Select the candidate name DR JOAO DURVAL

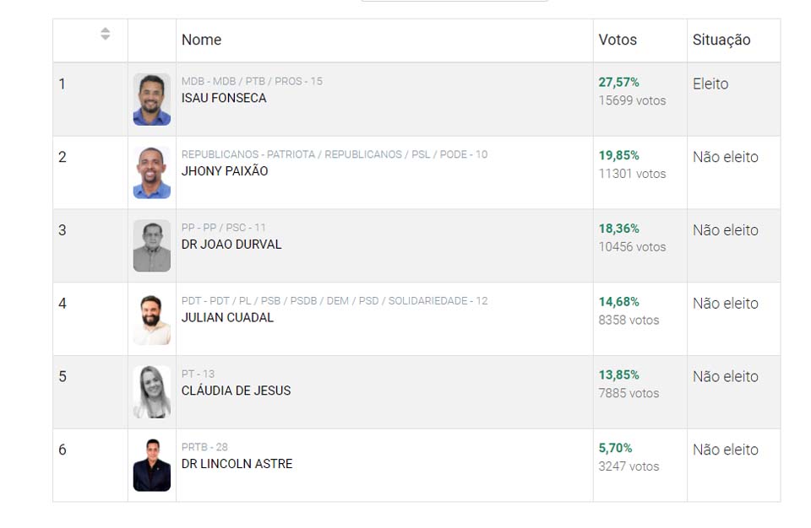[x=231, y=245]
